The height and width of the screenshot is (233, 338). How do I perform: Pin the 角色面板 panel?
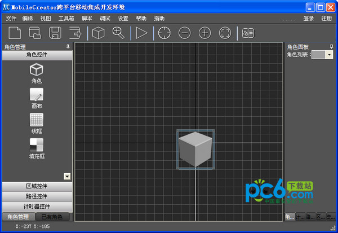tap(332, 47)
